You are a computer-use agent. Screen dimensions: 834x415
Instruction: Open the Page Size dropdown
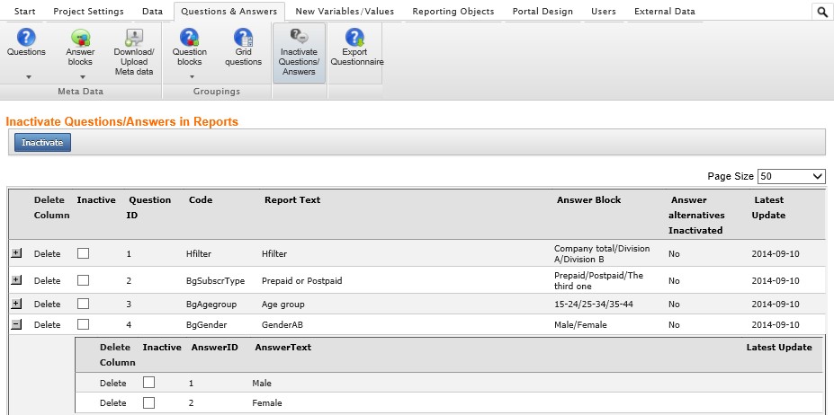[x=792, y=176]
